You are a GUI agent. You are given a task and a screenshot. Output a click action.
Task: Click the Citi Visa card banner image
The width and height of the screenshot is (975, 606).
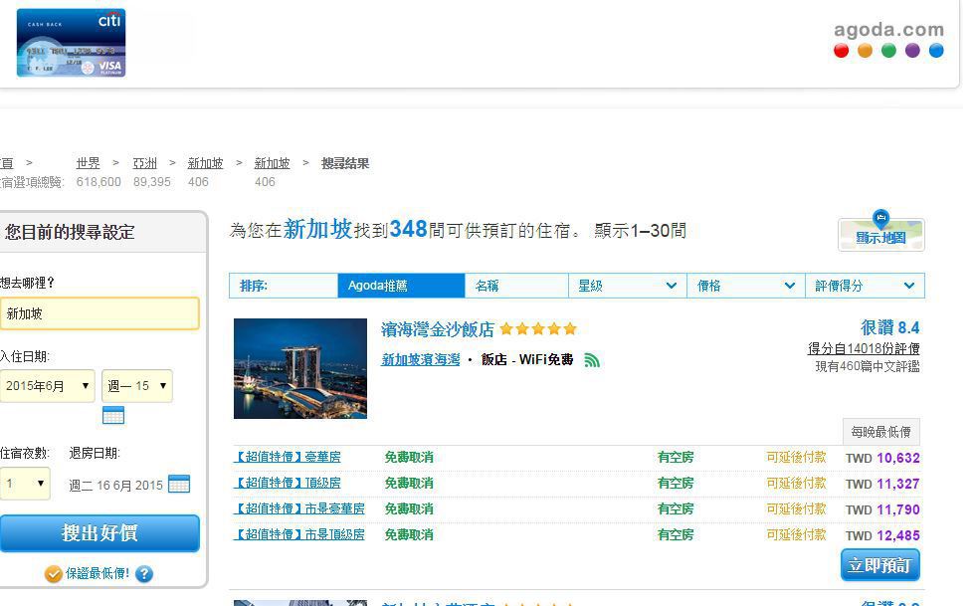click(x=71, y=43)
